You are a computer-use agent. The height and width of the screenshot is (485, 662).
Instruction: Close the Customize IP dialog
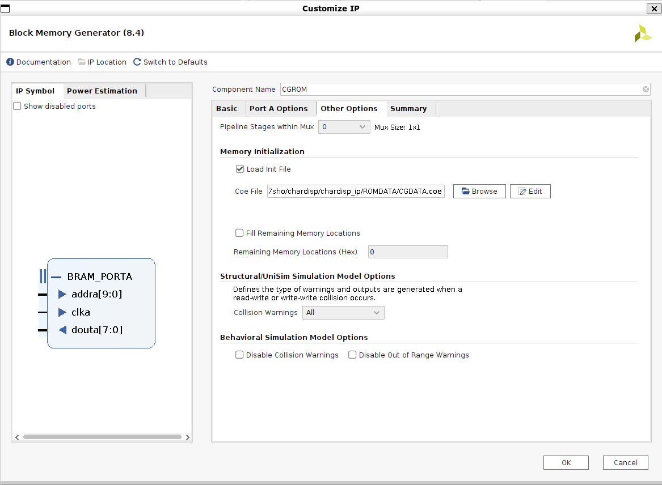click(654, 8)
